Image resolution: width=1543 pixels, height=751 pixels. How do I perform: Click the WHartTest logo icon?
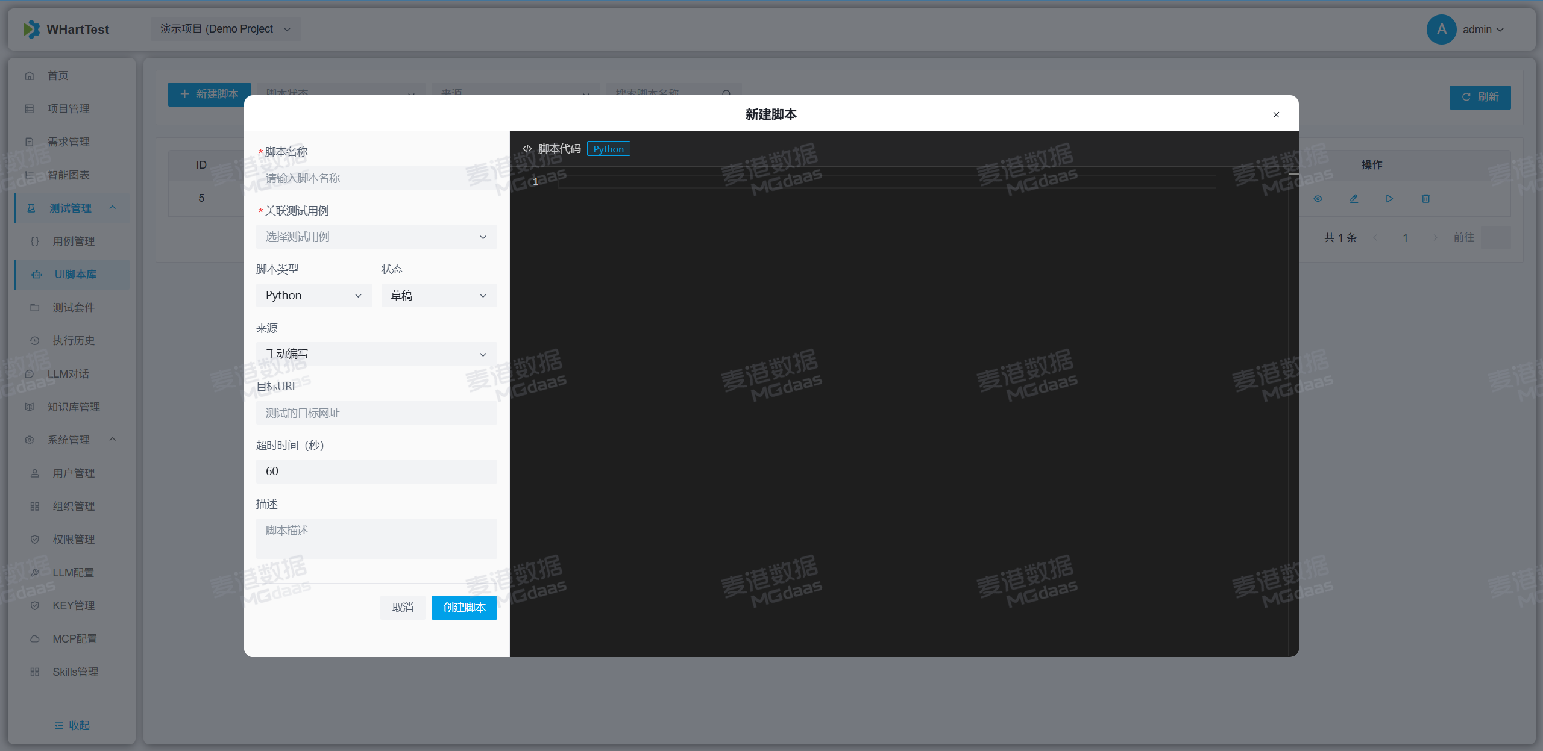(x=31, y=29)
